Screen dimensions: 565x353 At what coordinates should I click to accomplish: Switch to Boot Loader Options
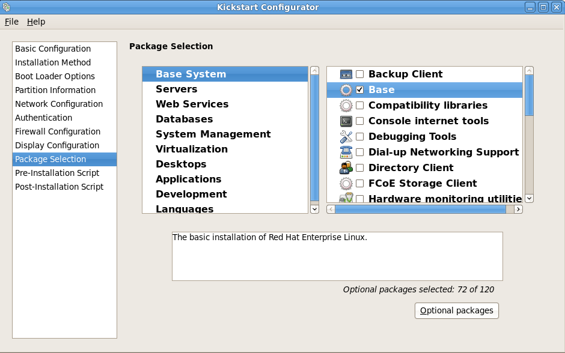pos(64,76)
